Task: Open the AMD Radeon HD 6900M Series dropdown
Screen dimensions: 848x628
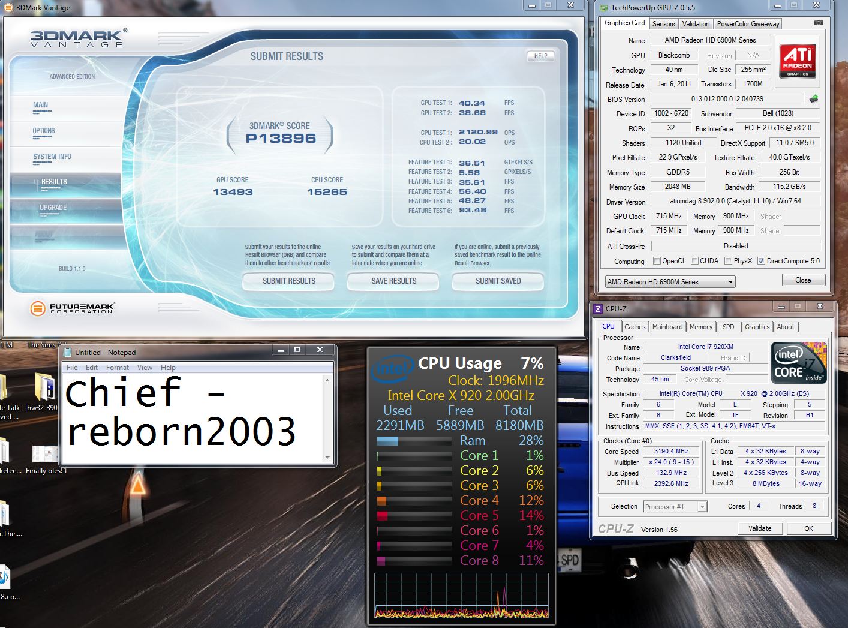Action: point(670,282)
